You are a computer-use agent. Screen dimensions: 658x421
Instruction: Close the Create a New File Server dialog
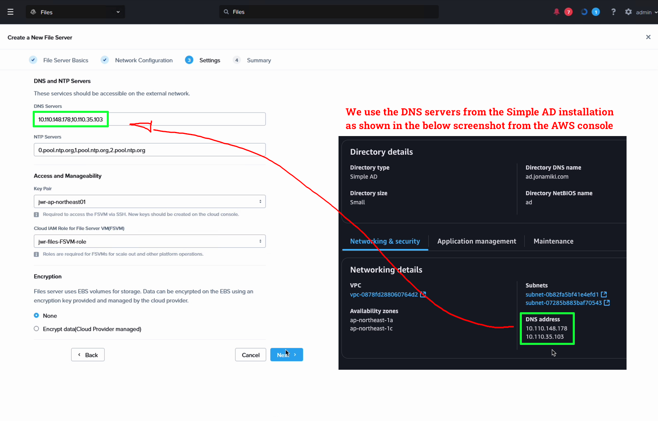[648, 37]
